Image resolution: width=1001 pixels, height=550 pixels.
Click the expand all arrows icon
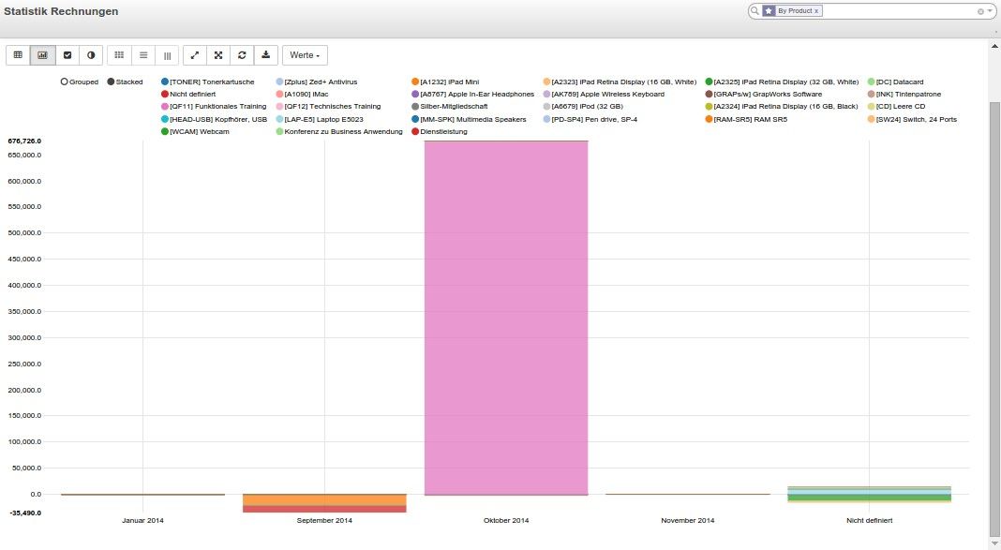tap(218, 55)
